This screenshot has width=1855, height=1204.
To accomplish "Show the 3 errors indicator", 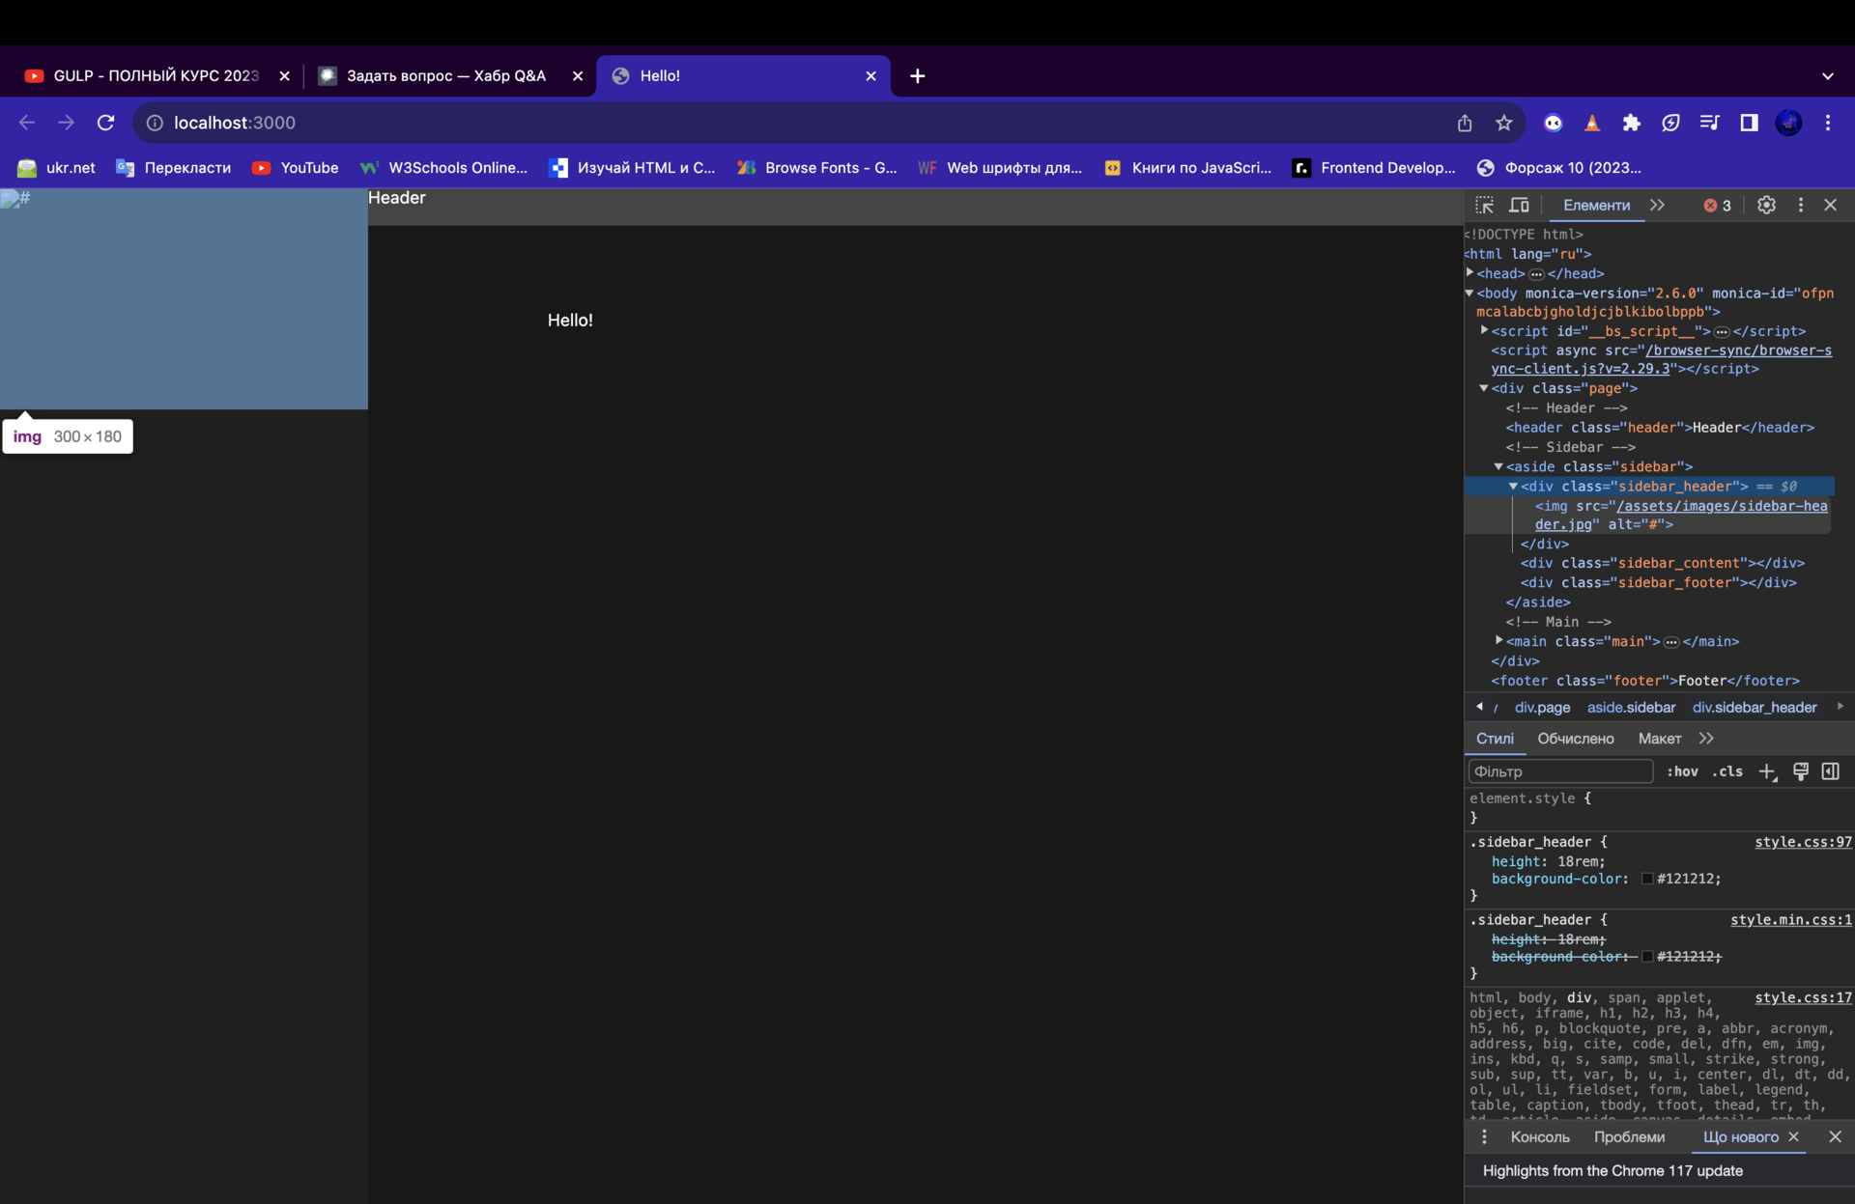I will (1717, 205).
